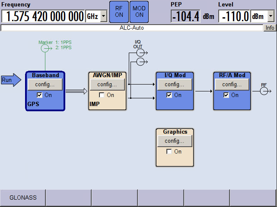
Task: Toggle the RF ON state button
Action: pyautogui.click(x=118, y=12)
